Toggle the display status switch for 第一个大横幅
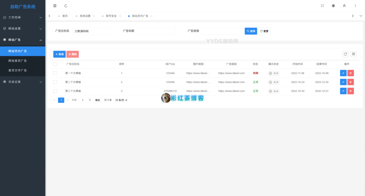This screenshot has height=196, width=365. (x=273, y=73)
